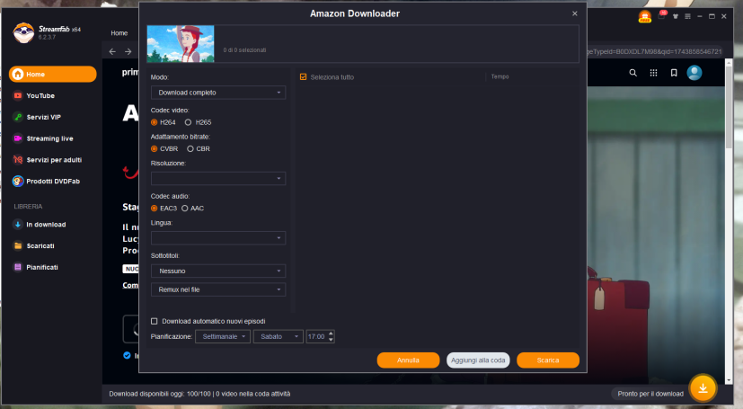Open the Remux nel file dropdown
The width and height of the screenshot is (743, 409).
pyautogui.click(x=218, y=289)
